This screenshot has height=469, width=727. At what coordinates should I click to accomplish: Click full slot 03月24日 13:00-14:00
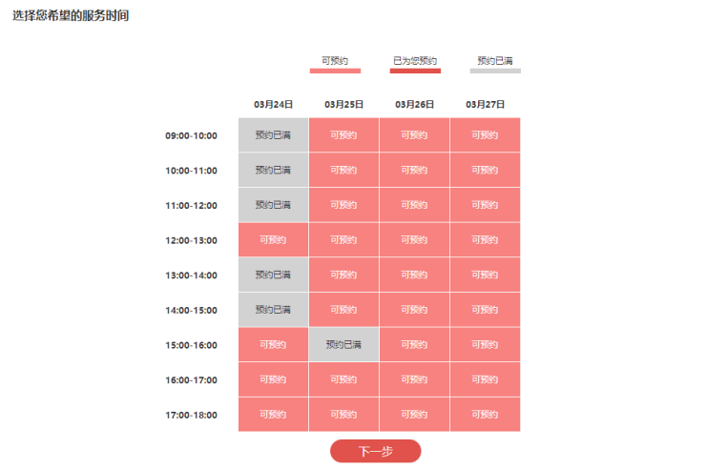(273, 275)
